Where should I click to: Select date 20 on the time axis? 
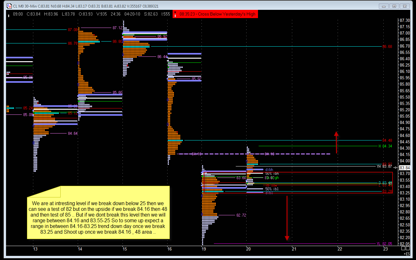pyautogui.click(x=248, y=249)
